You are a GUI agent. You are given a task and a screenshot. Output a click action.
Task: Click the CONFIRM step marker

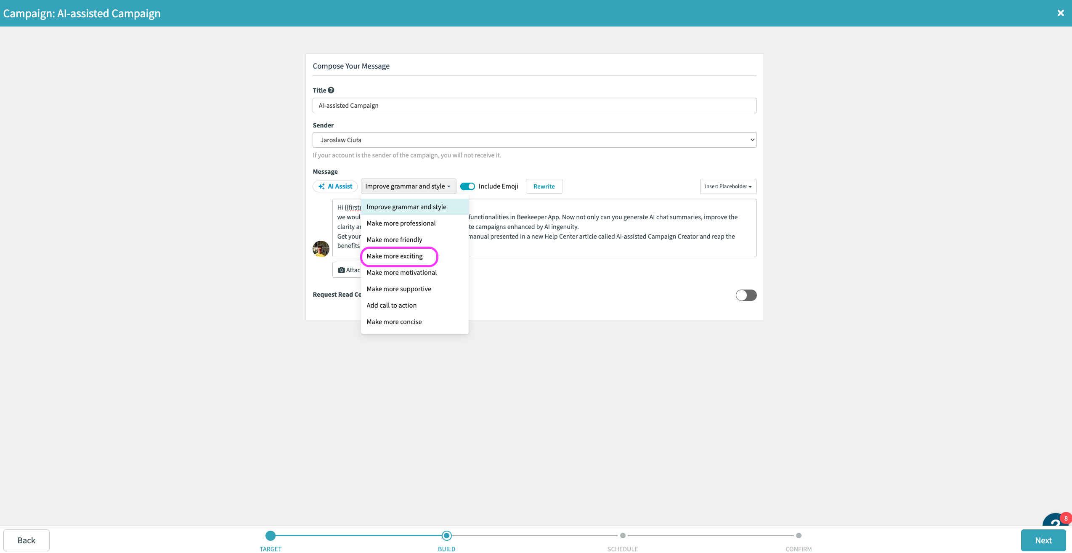(799, 536)
